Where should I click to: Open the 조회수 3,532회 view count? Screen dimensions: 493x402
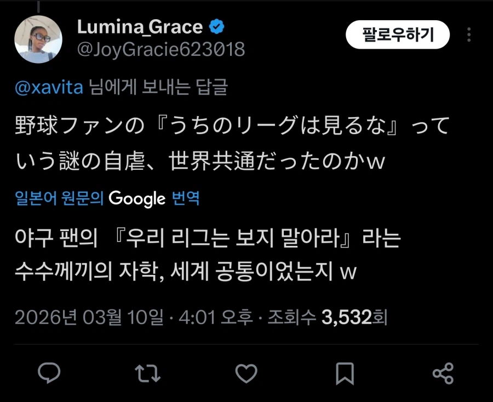pos(327,317)
